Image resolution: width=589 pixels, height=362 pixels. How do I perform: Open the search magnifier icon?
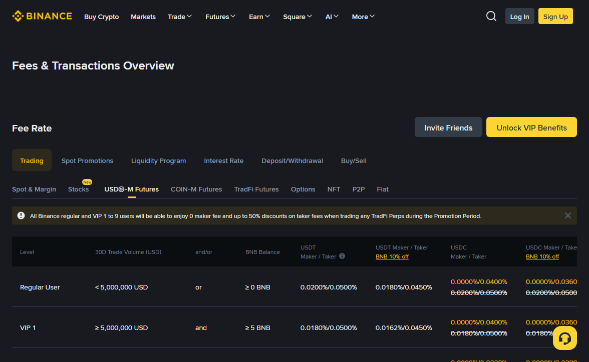[491, 16]
